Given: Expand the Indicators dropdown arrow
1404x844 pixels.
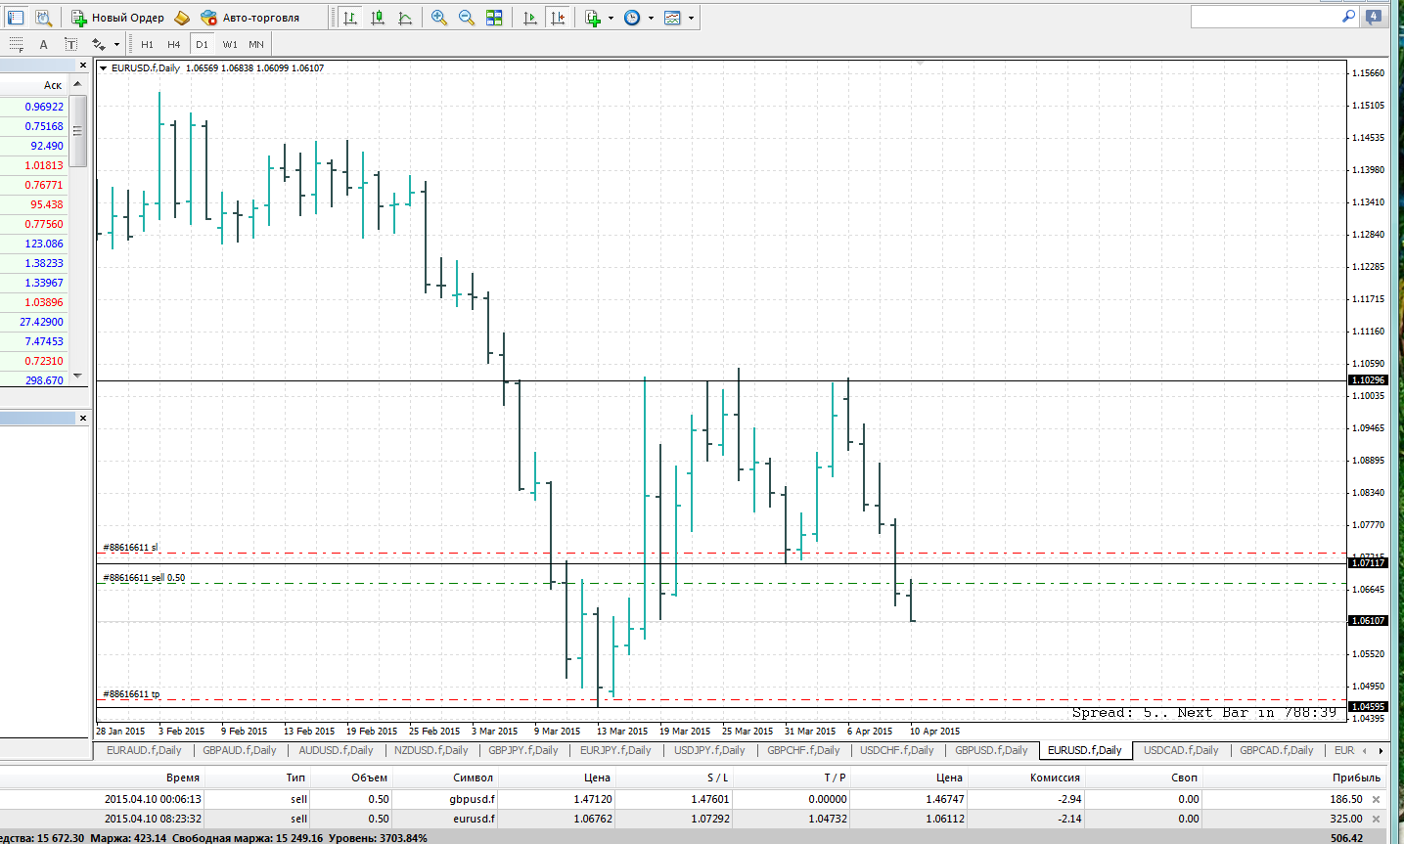Looking at the screenshot, I should tap(611, 18).
